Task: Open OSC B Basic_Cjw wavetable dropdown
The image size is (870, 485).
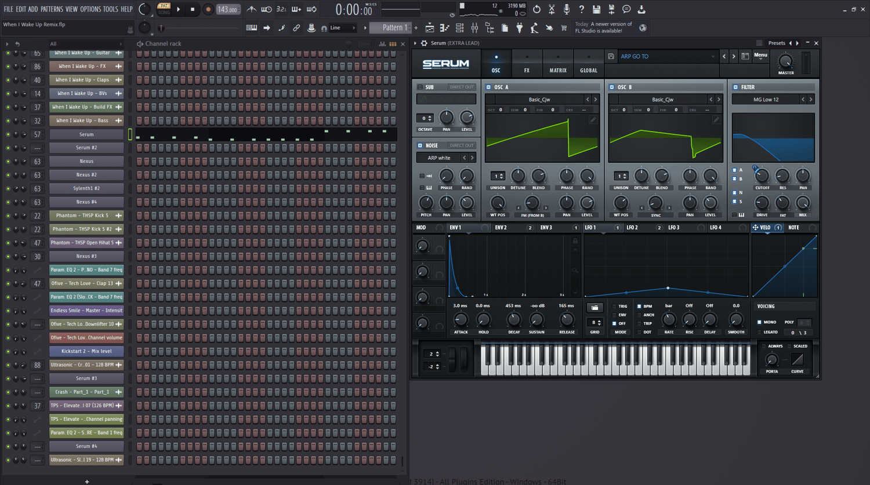Action: 662,100
